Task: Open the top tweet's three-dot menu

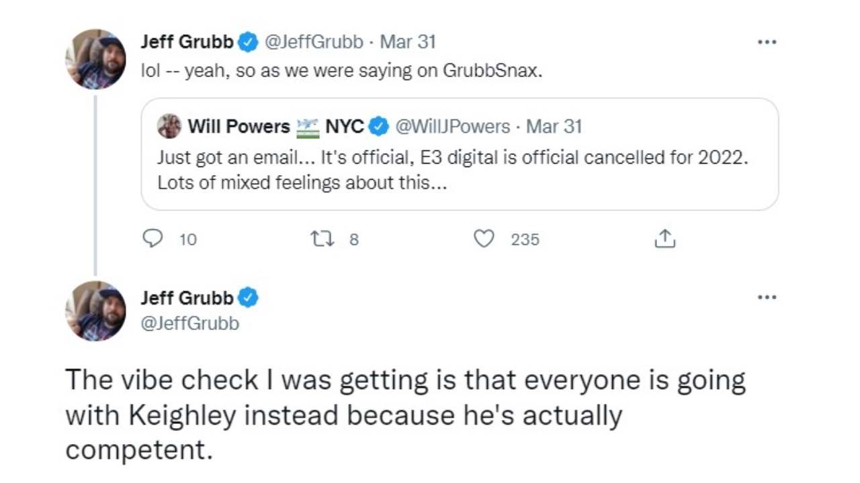Action: (x=767, y=42)
